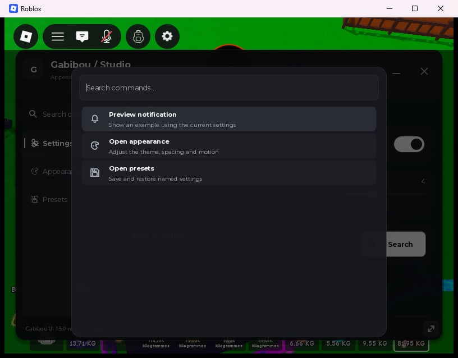Click the G avatar logo in panel header
Screen dimensions: 458x358
pyautogui.click(x=34, y=70)
